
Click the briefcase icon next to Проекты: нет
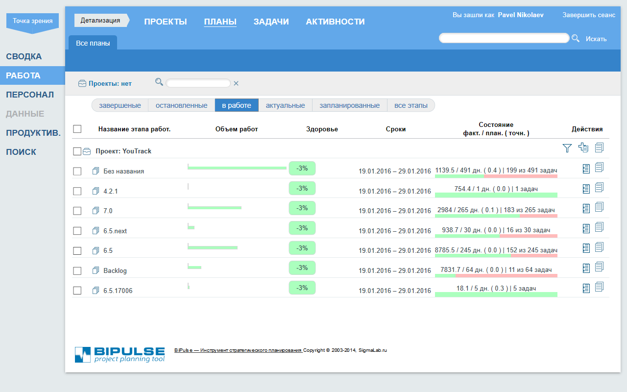(x=82, y=83)
